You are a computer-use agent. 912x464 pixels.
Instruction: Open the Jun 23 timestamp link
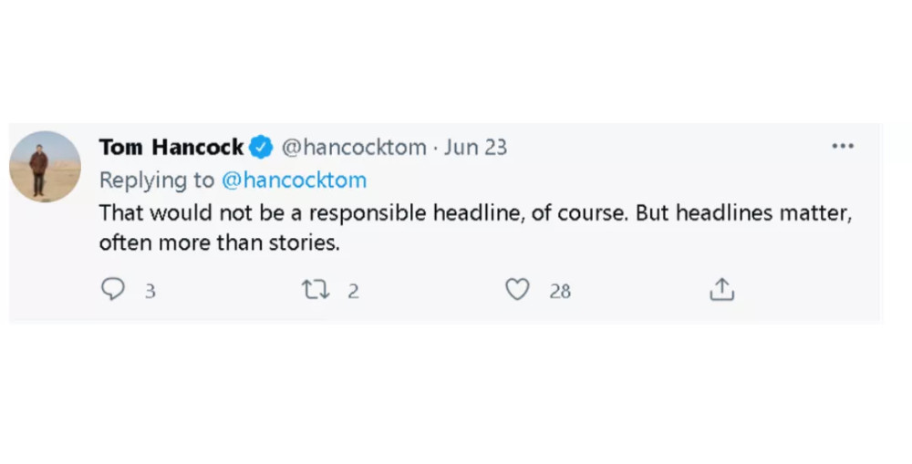coord(475,147)
